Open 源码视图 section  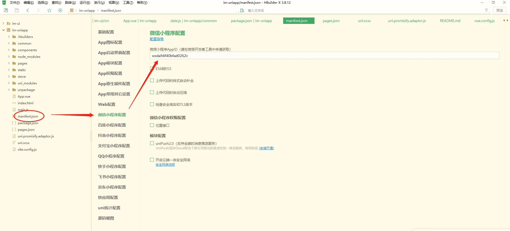pos(106,218)
